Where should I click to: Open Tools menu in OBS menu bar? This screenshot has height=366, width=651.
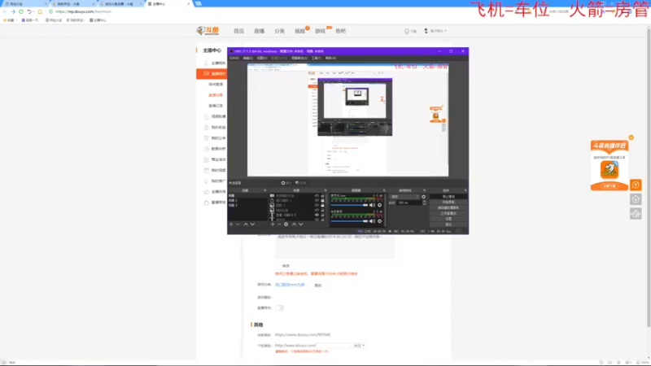(x=317, y=58)
